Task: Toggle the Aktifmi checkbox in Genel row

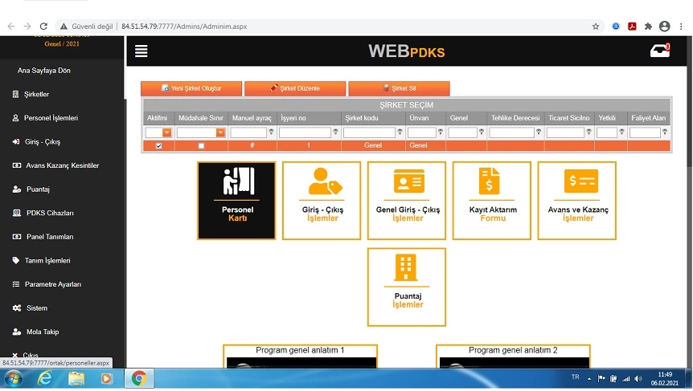Action: [158, 146]
